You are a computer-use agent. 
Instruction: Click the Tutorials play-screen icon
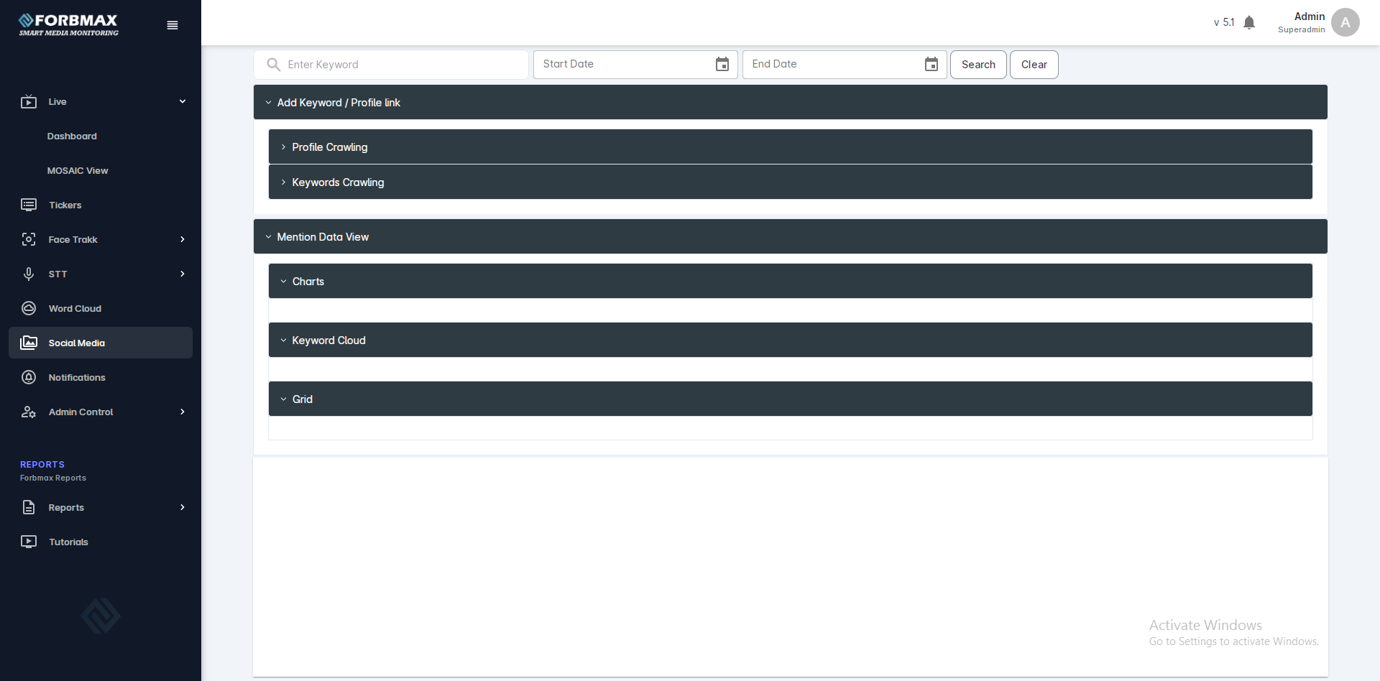pyautogui.click(x=29, y=542)
